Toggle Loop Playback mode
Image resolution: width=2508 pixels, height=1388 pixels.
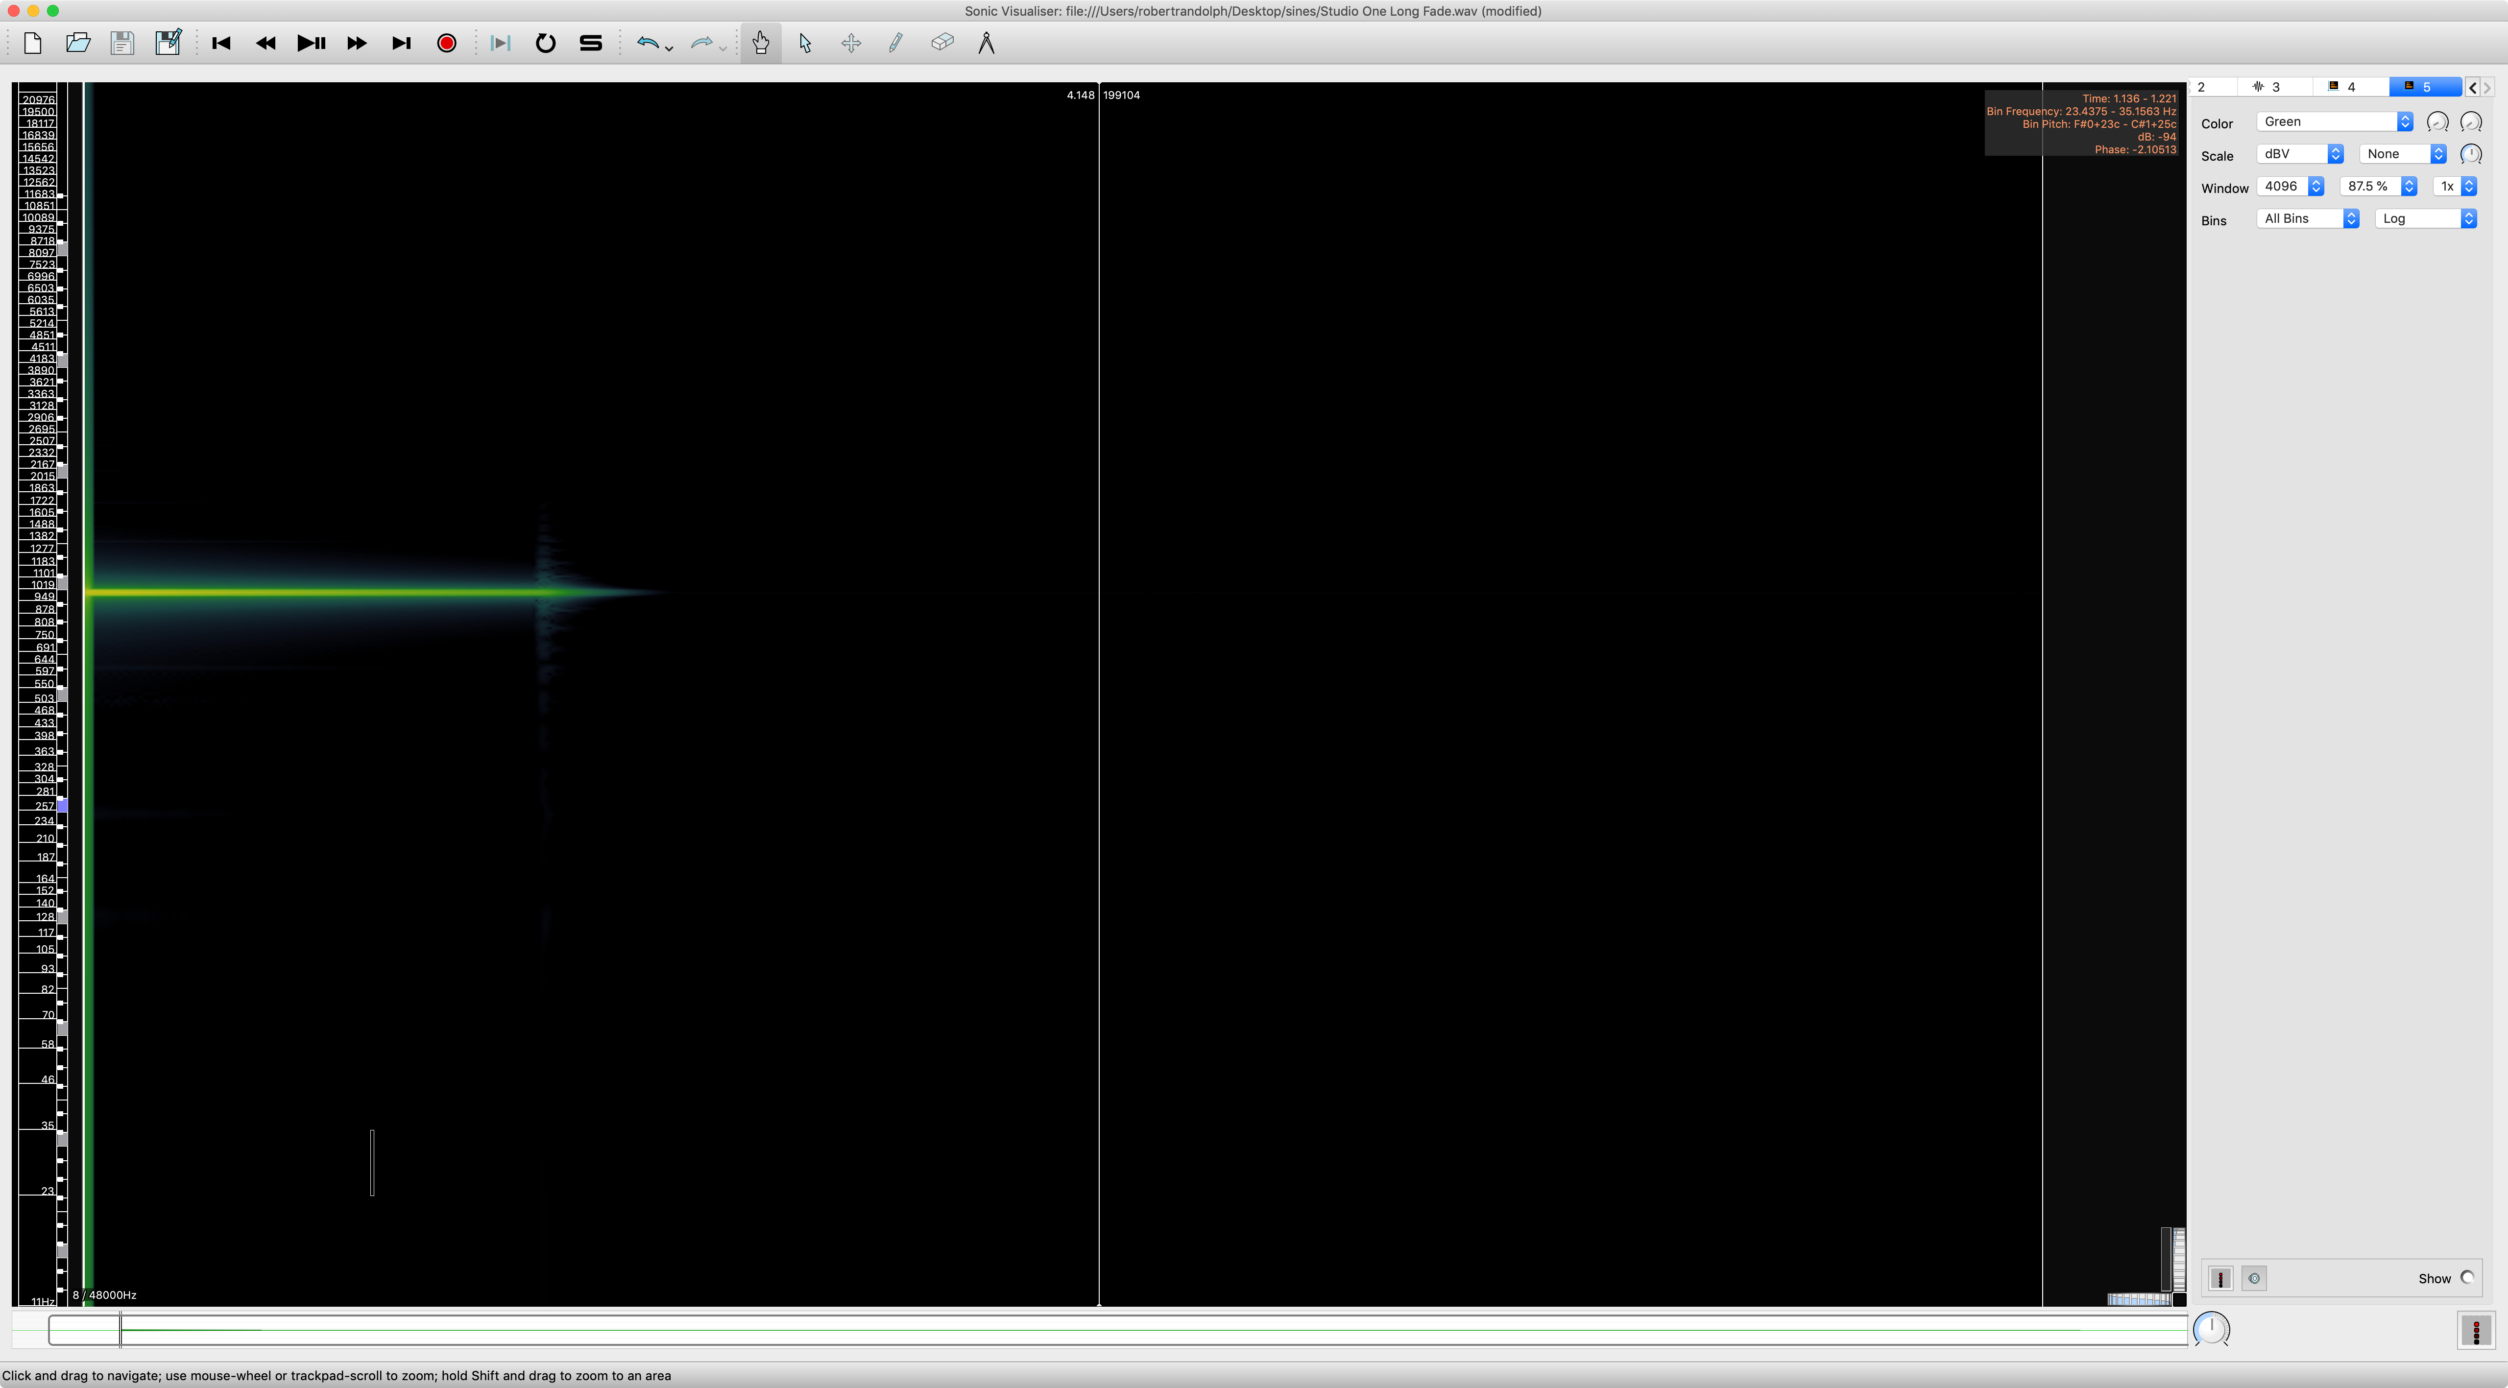point(545,44)
